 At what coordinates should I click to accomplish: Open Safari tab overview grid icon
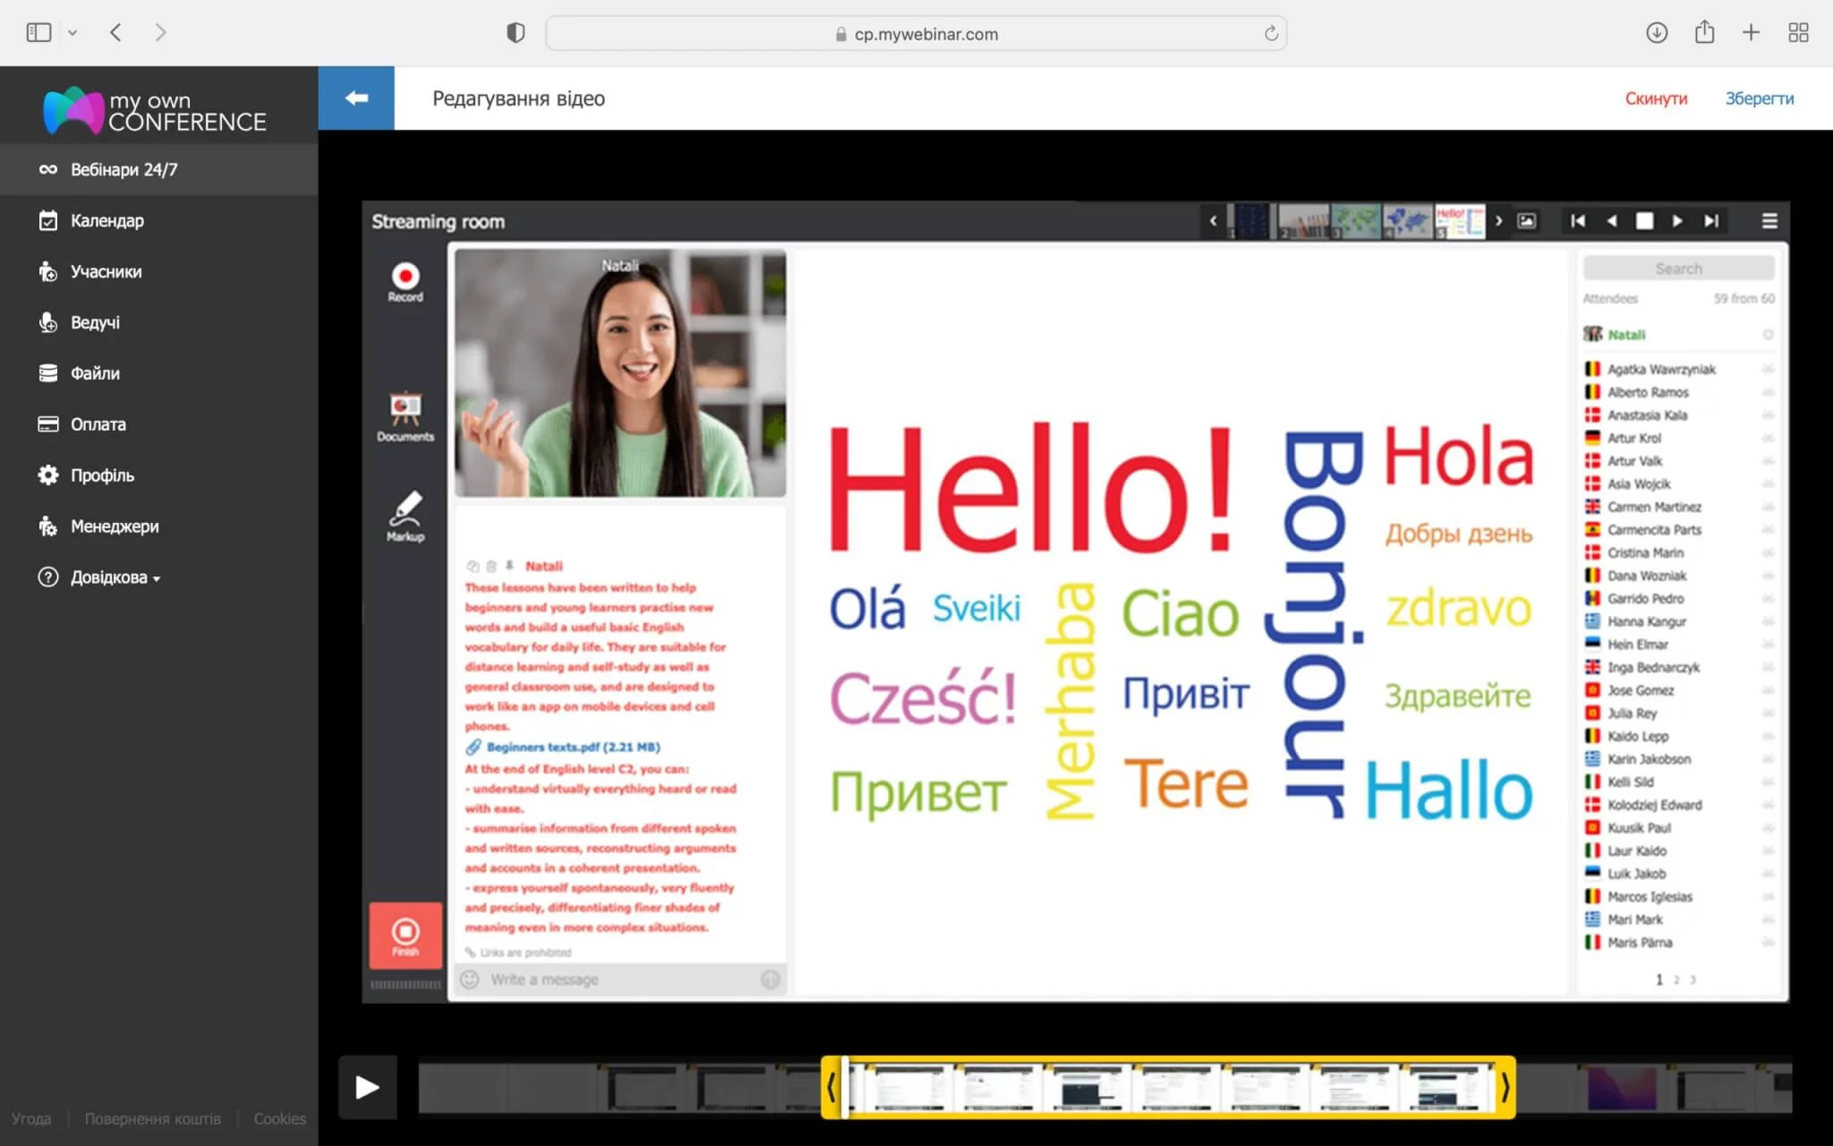tap(1798, 33)
